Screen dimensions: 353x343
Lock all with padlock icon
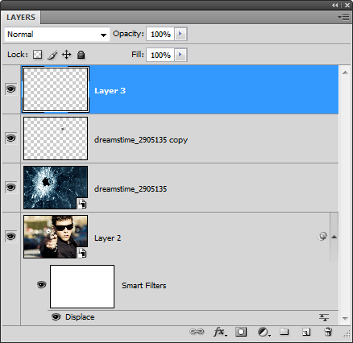[81, 55]
